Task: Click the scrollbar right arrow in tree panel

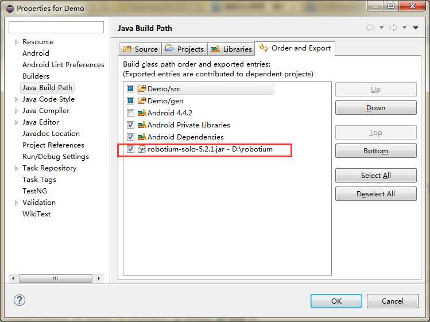Action: tap(99, 278)
